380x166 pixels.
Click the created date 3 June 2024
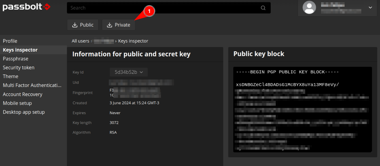point(134,103)
